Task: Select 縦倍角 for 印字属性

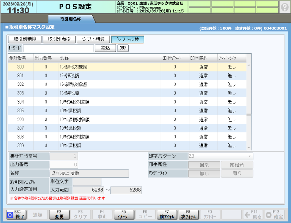Action: click(x=237, y=165)
